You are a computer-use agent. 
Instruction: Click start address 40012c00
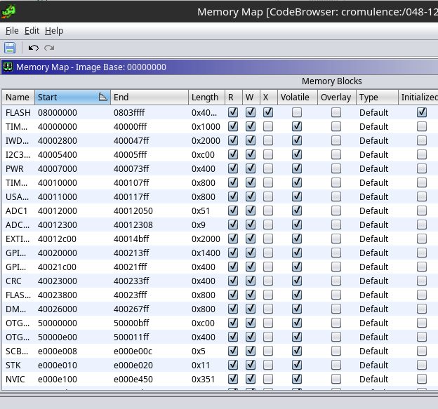pos(58,239)
